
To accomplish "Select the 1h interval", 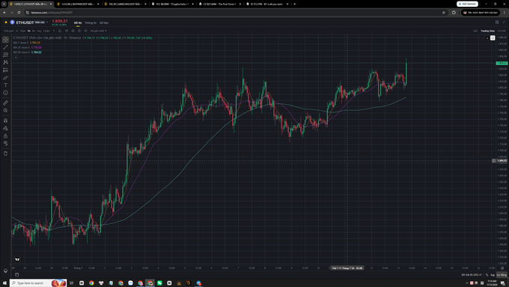I will click(x=29, y=31).
